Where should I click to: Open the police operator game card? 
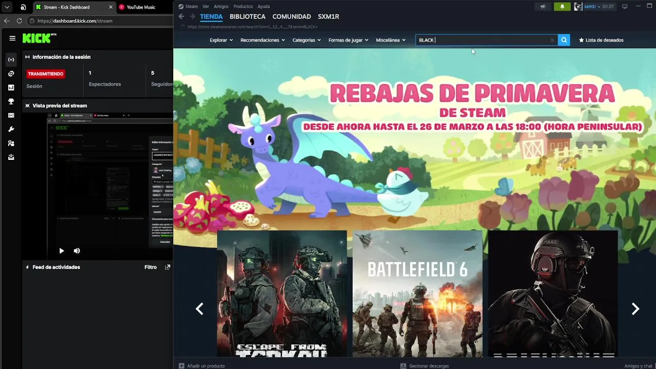coord(553,294)
